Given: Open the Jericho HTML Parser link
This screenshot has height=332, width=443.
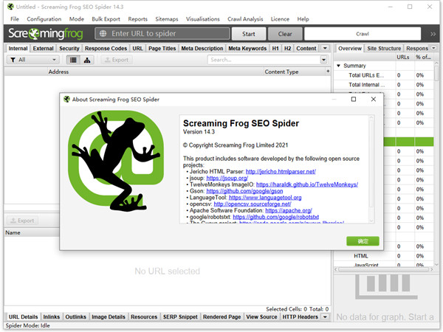Looking at the screenshot, I should [x=281, y=171].
